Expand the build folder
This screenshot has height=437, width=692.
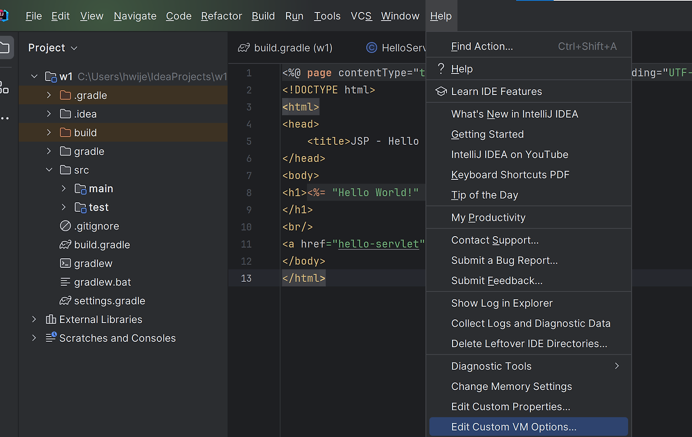[x=49, y=132]
